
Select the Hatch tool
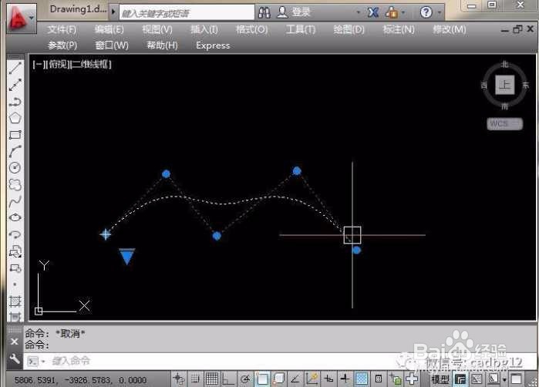[x=15, y=301]
